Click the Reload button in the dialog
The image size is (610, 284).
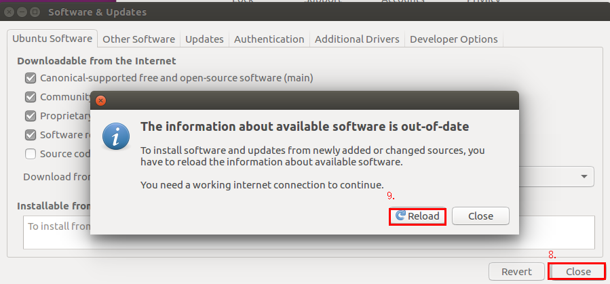pyautogui.click(x=417, y=216)
